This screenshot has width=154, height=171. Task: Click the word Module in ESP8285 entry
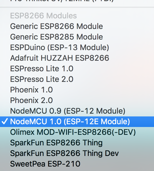(x=90, y=37)
